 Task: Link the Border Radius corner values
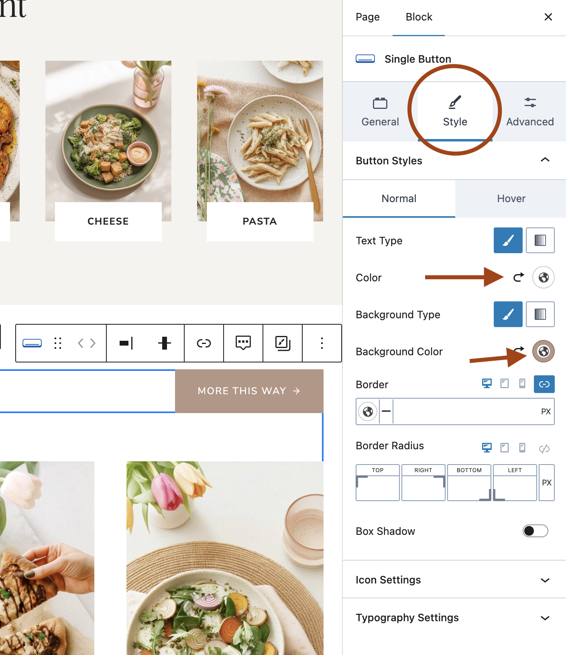(x=544, y=448)
